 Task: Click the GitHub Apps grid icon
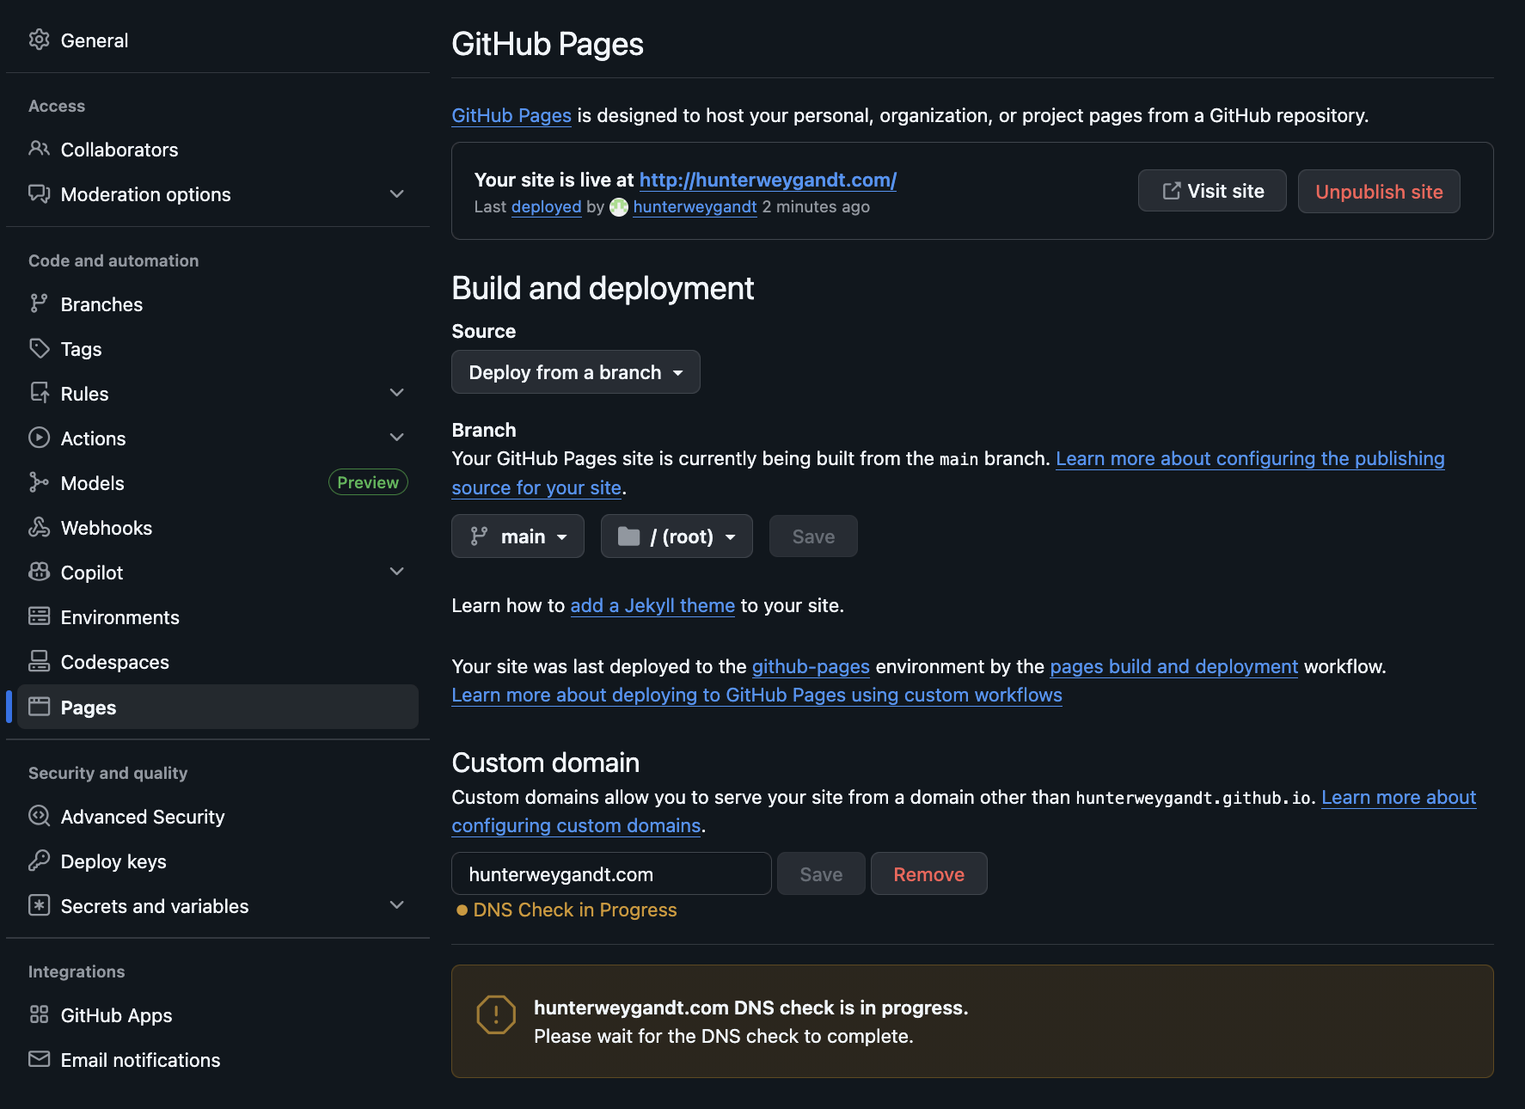point(39,1014)
